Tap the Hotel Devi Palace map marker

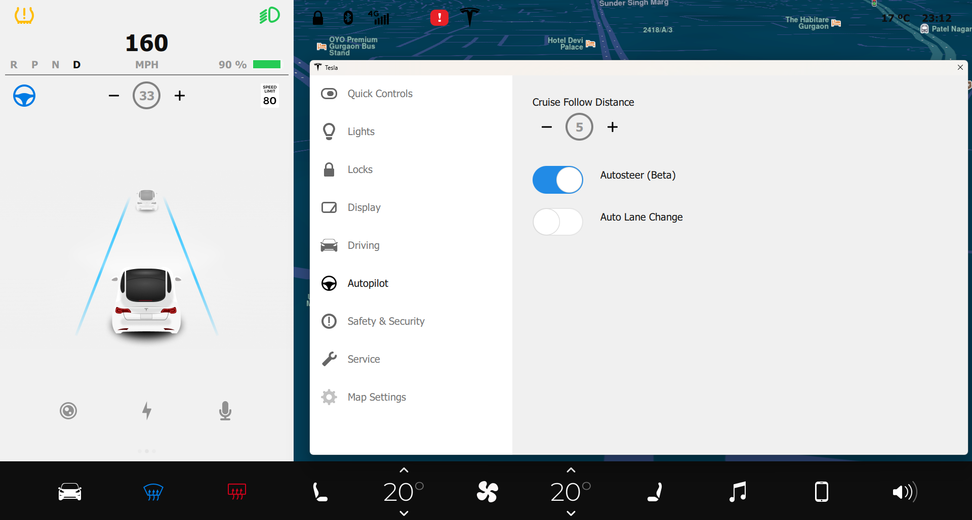click(x=571, y=44)
